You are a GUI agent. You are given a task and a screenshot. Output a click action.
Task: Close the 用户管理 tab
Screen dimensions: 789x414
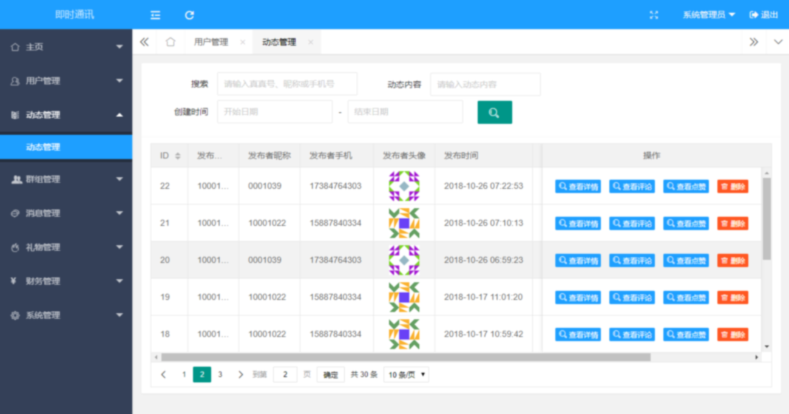coord(243,42)
